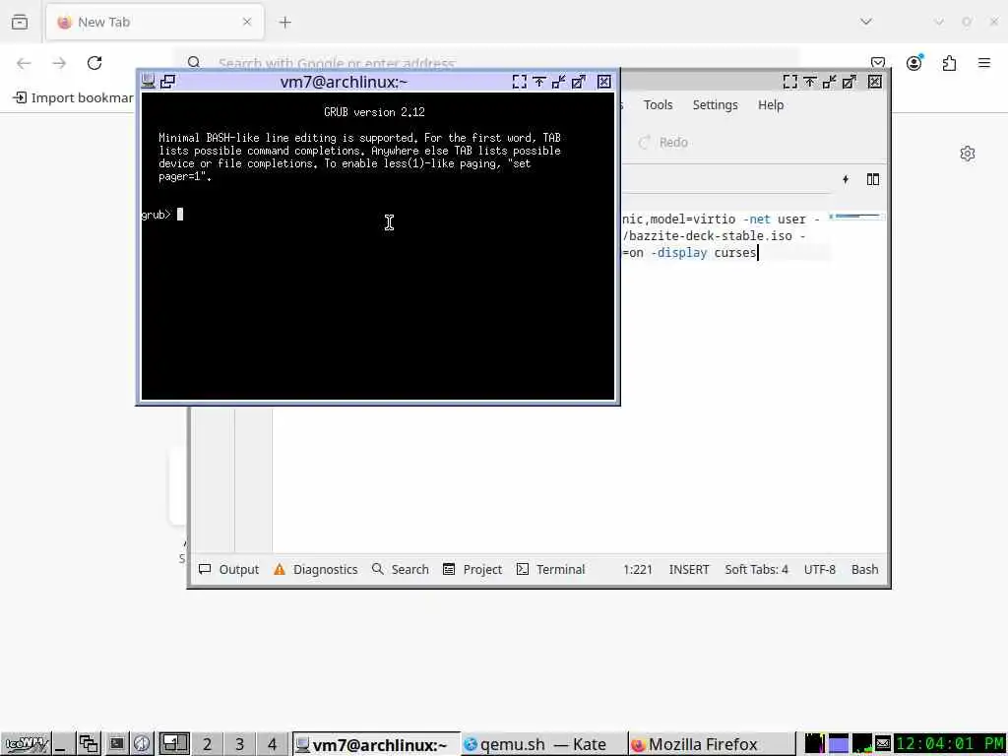Open the Settings menu in Kate

click(715, 104)
